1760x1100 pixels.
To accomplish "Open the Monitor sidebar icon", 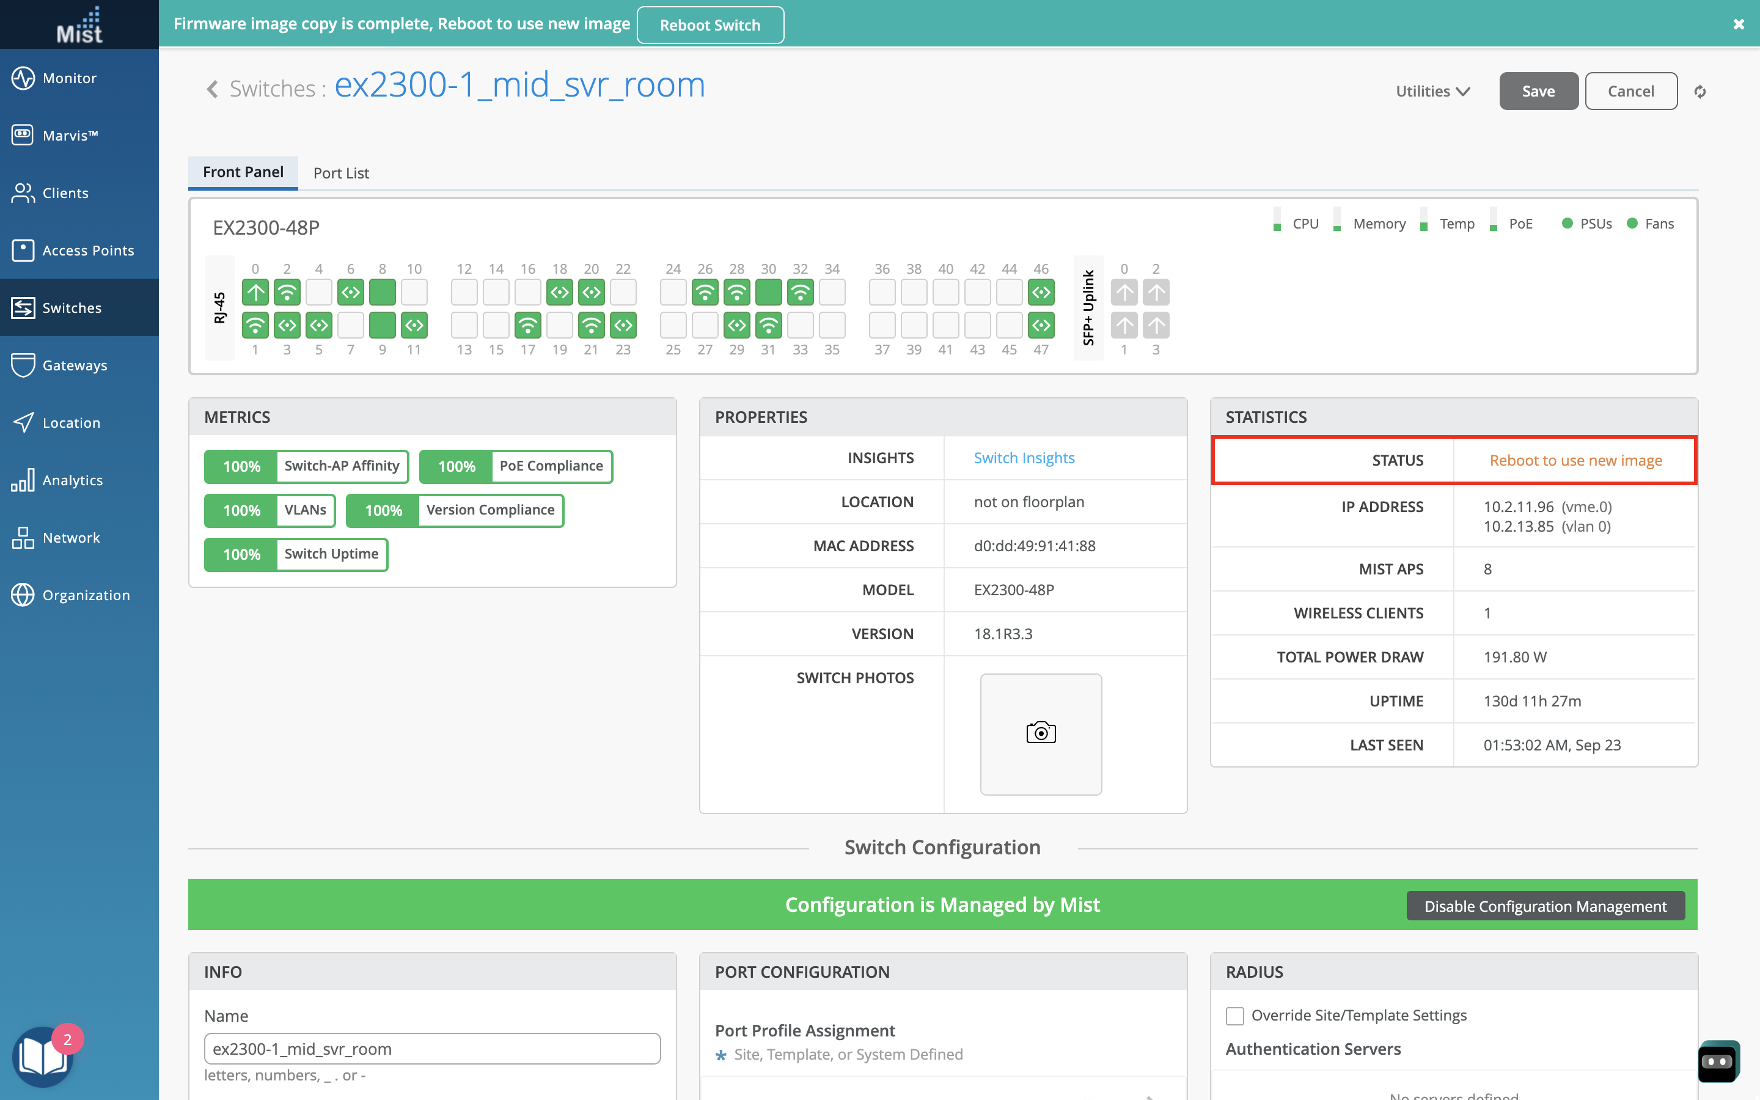I will [23, 78].
